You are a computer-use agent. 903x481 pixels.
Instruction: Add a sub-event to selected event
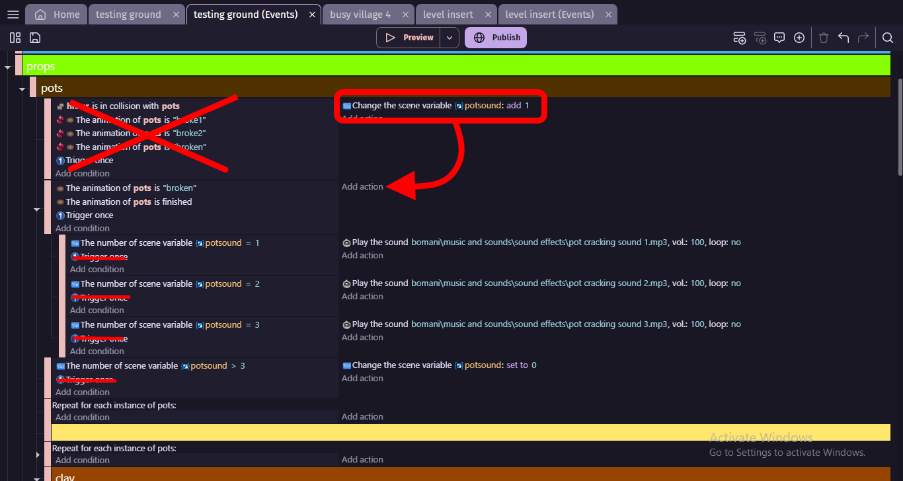click(760, 38)
